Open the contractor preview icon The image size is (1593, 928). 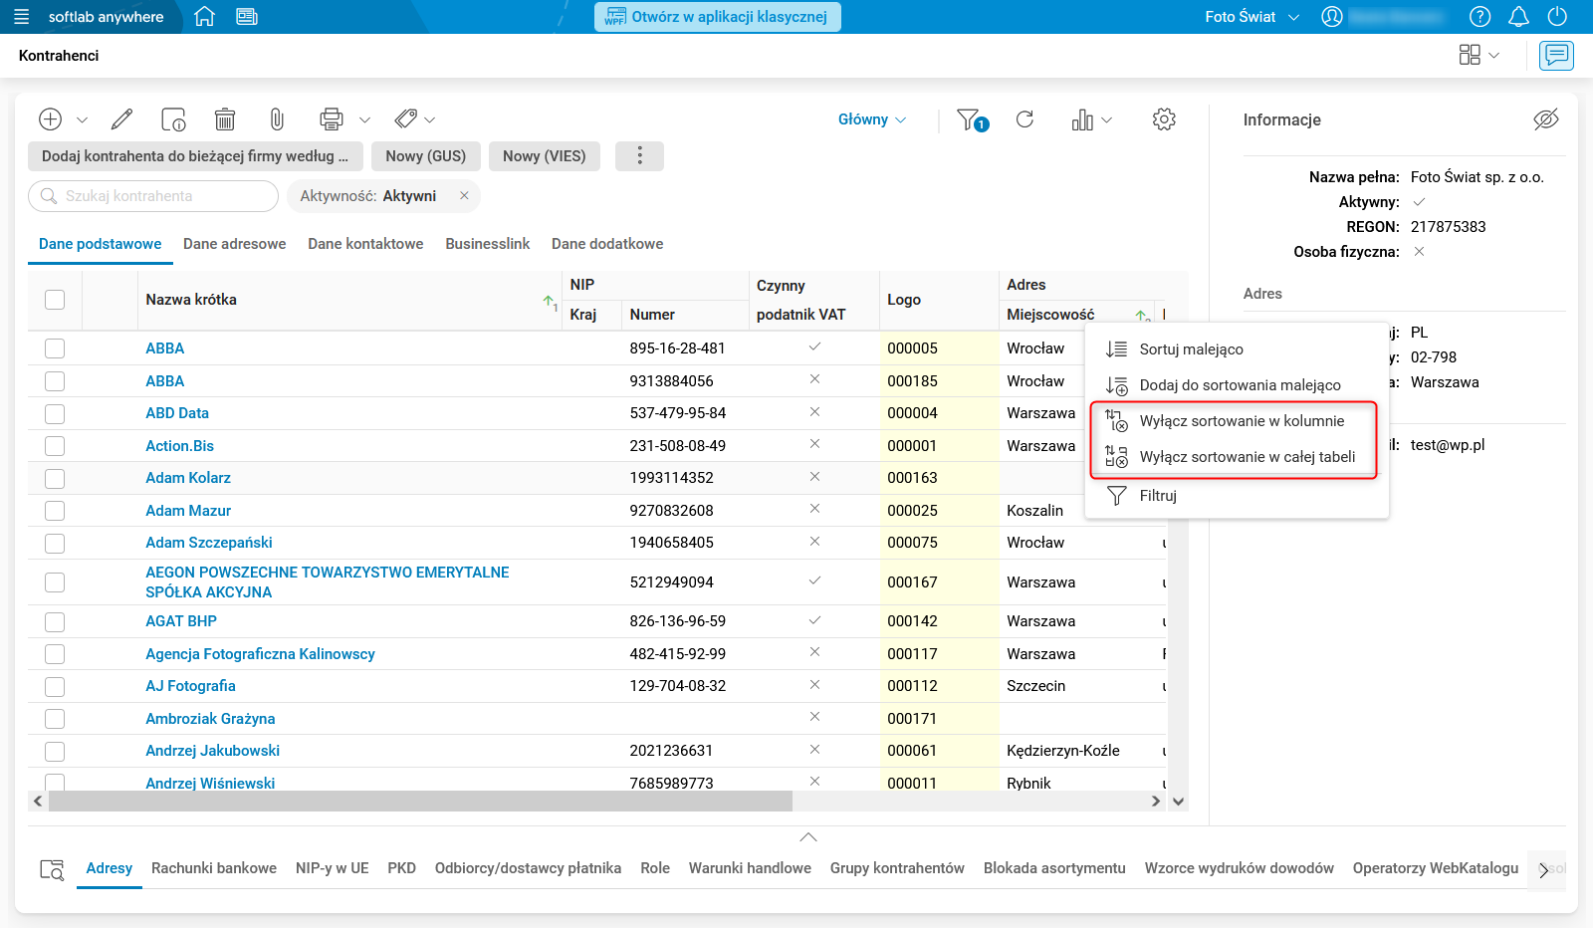[173, 119]
